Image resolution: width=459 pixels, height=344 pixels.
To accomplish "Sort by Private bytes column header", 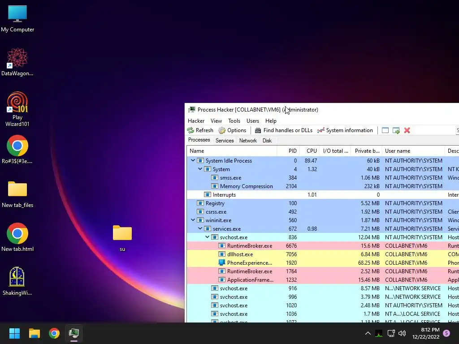I will 367,151.
